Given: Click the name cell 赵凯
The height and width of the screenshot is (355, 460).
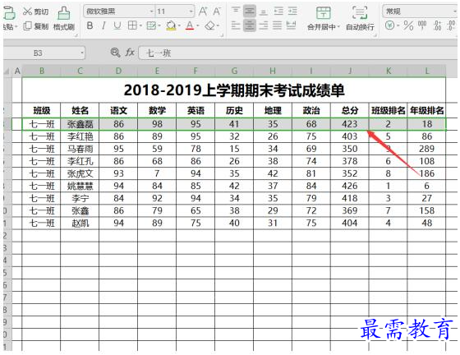Looking at the screenshot, I should point(80,224).
